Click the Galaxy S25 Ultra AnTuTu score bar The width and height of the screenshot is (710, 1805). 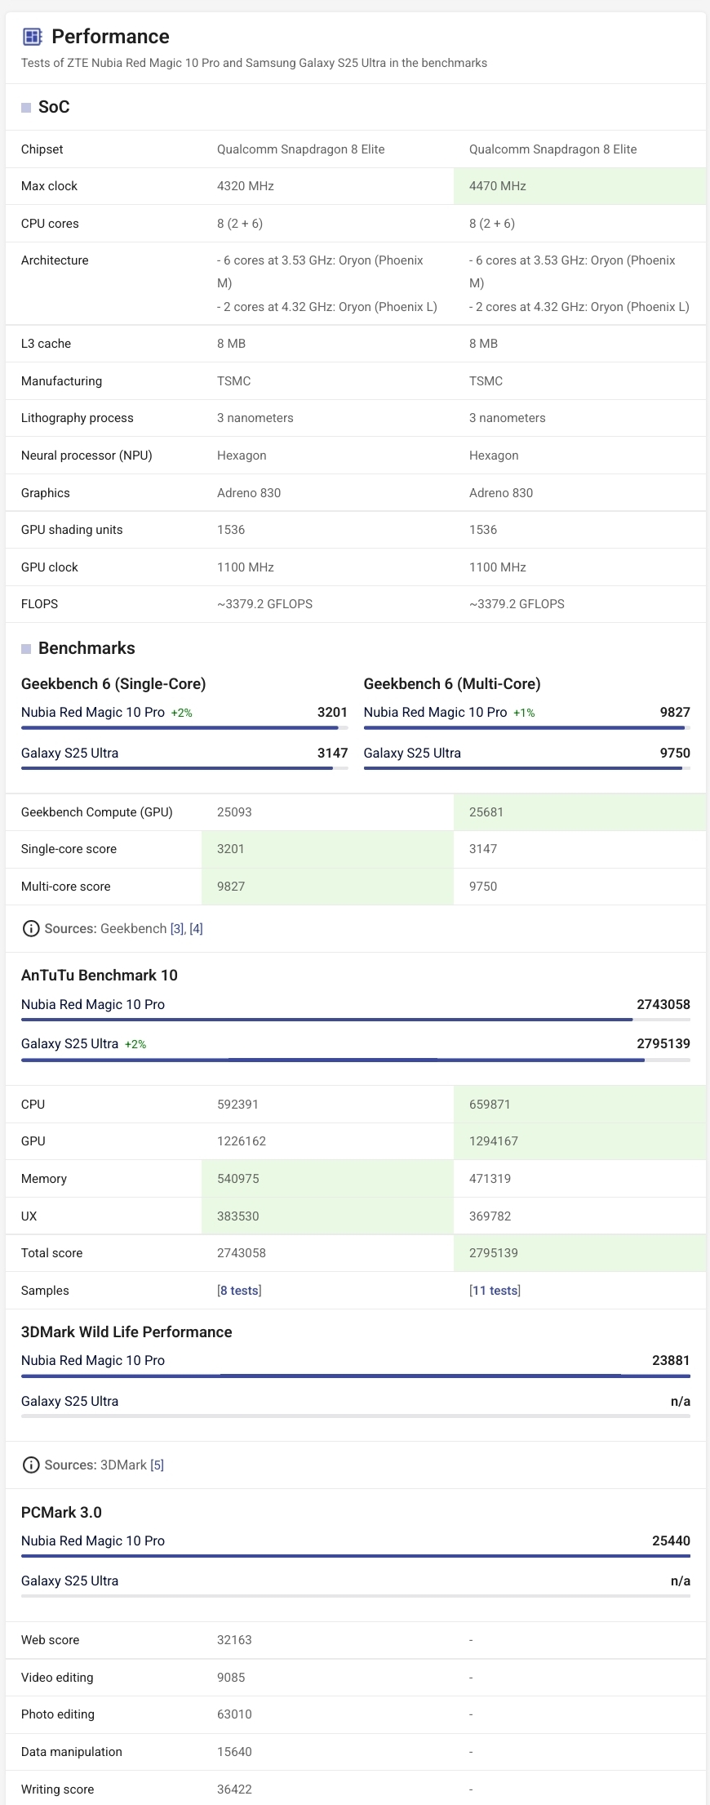(x=356, y=1060)
